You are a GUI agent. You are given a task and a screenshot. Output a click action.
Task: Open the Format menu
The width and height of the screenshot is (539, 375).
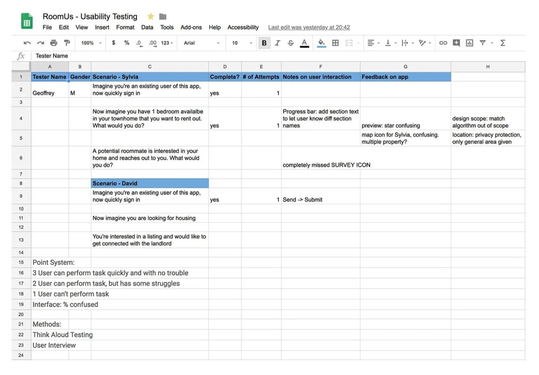(x=125, y=27)
